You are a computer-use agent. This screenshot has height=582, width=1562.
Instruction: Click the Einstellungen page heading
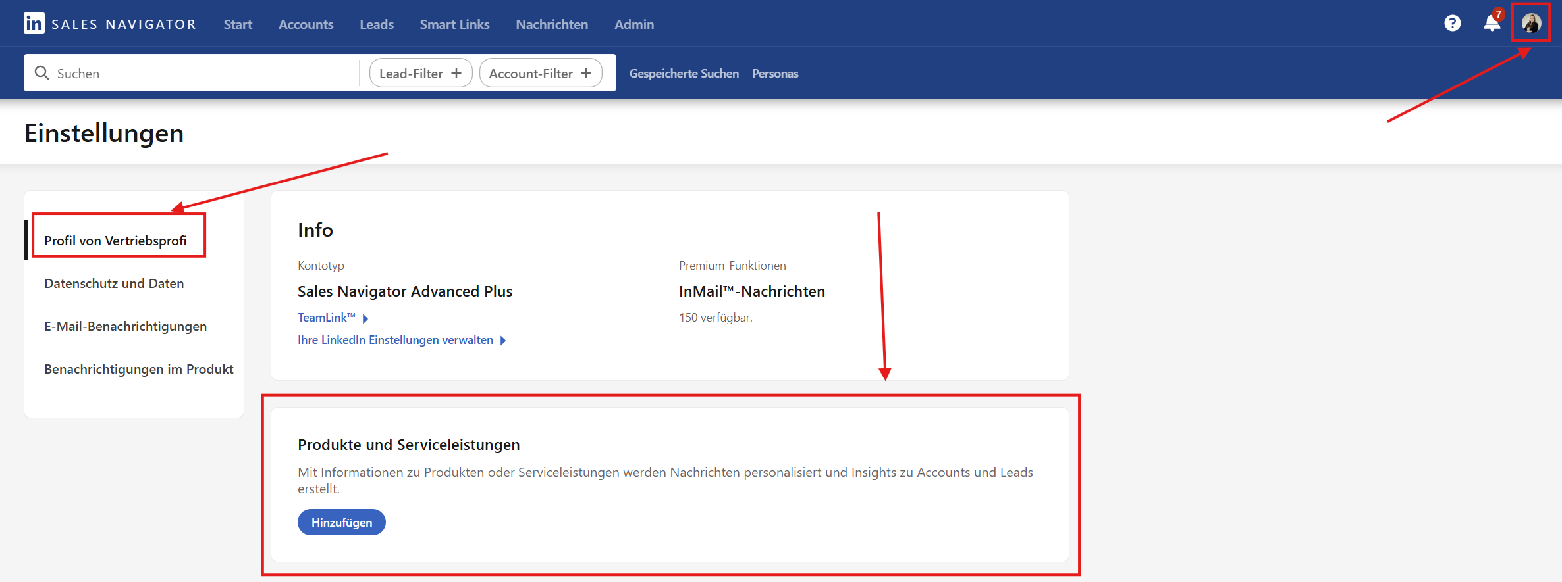[x=104, y=133]
